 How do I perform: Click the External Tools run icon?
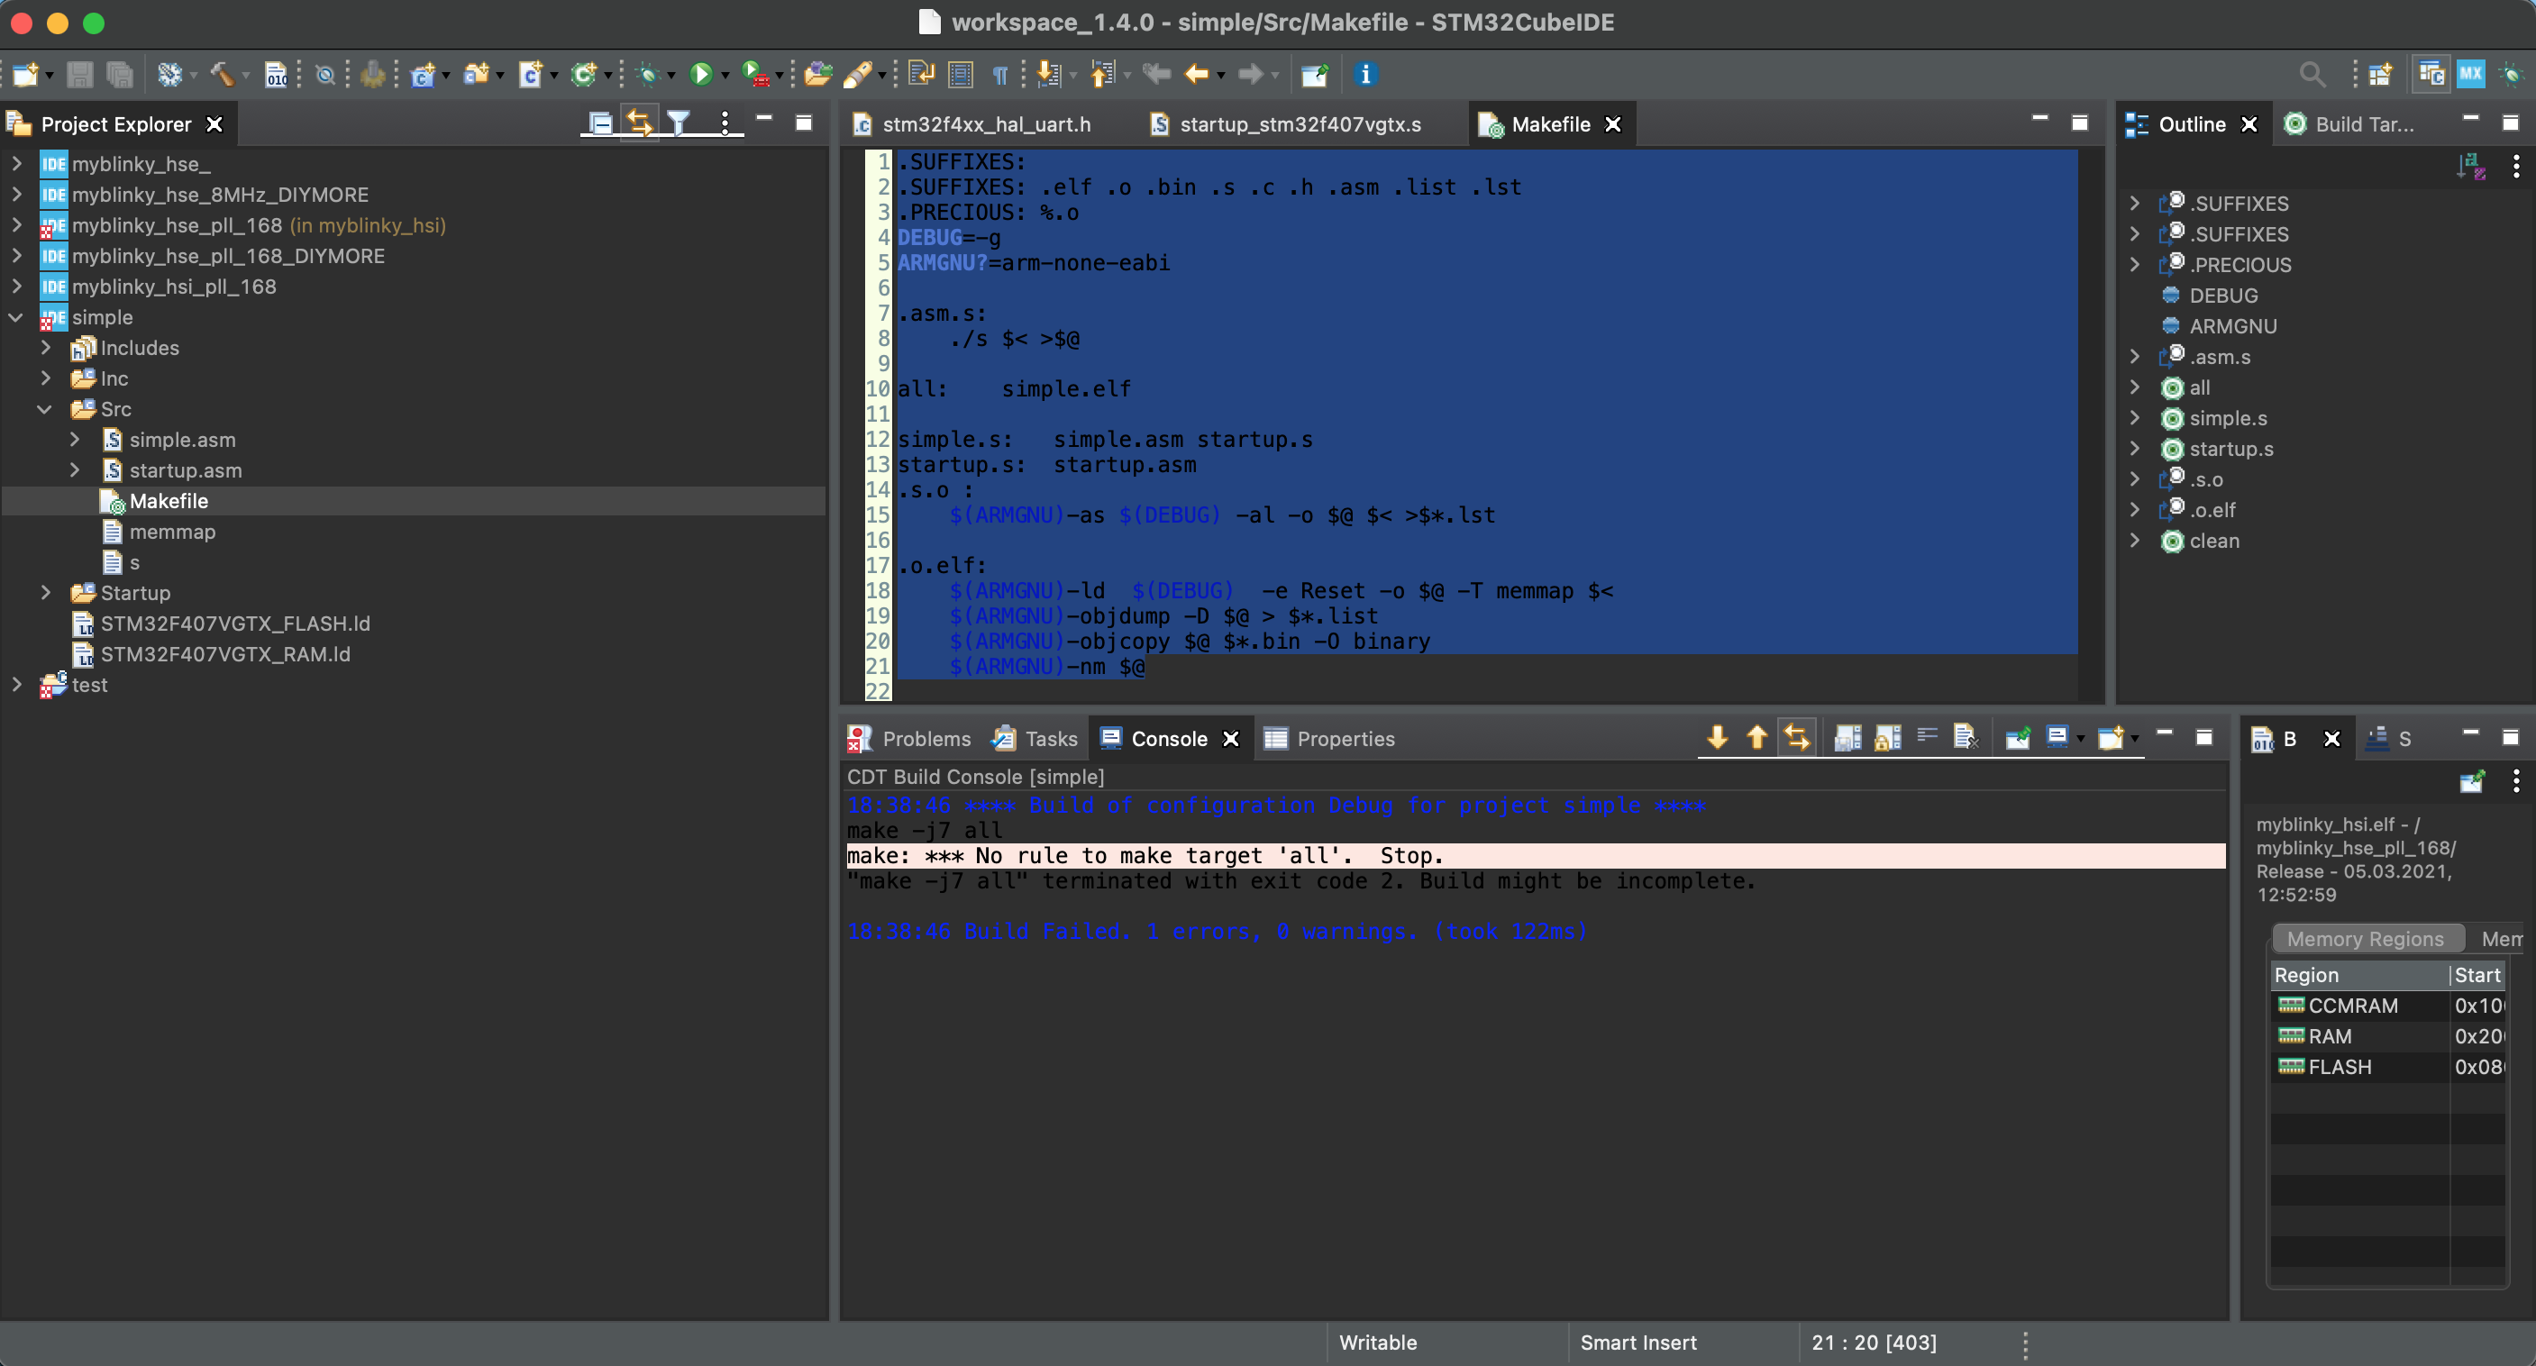click(755, 74)
